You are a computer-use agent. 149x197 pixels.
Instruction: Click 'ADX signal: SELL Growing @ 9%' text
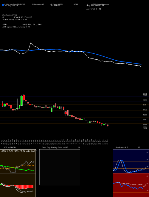point(16,27)
